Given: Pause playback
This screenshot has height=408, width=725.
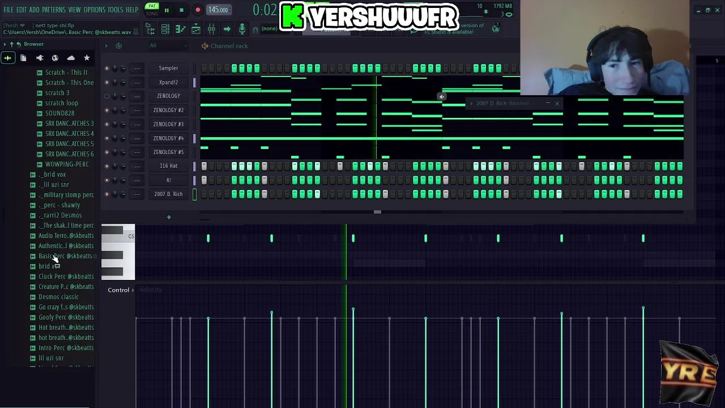Looking at the screenshot, I should tap(167, 10).
